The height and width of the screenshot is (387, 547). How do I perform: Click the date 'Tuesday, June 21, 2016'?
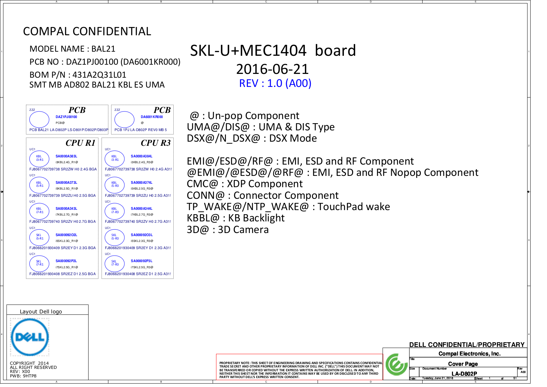(438, 378)
